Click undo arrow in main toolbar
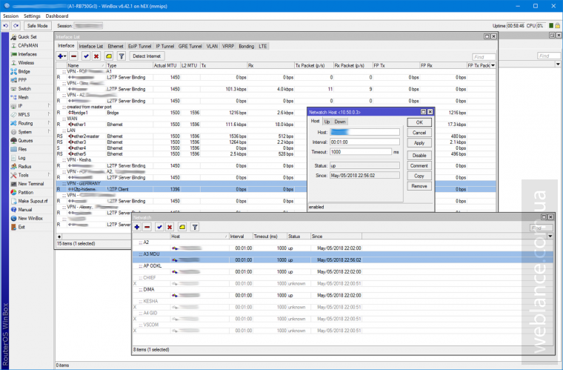The width and height of the screenshot is (563, 370). click(x=6, y=25)
